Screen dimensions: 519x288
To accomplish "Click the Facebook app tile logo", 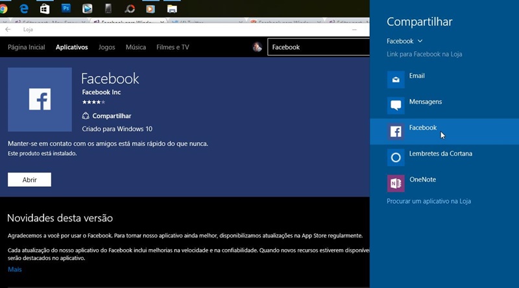I will [40, 99].
